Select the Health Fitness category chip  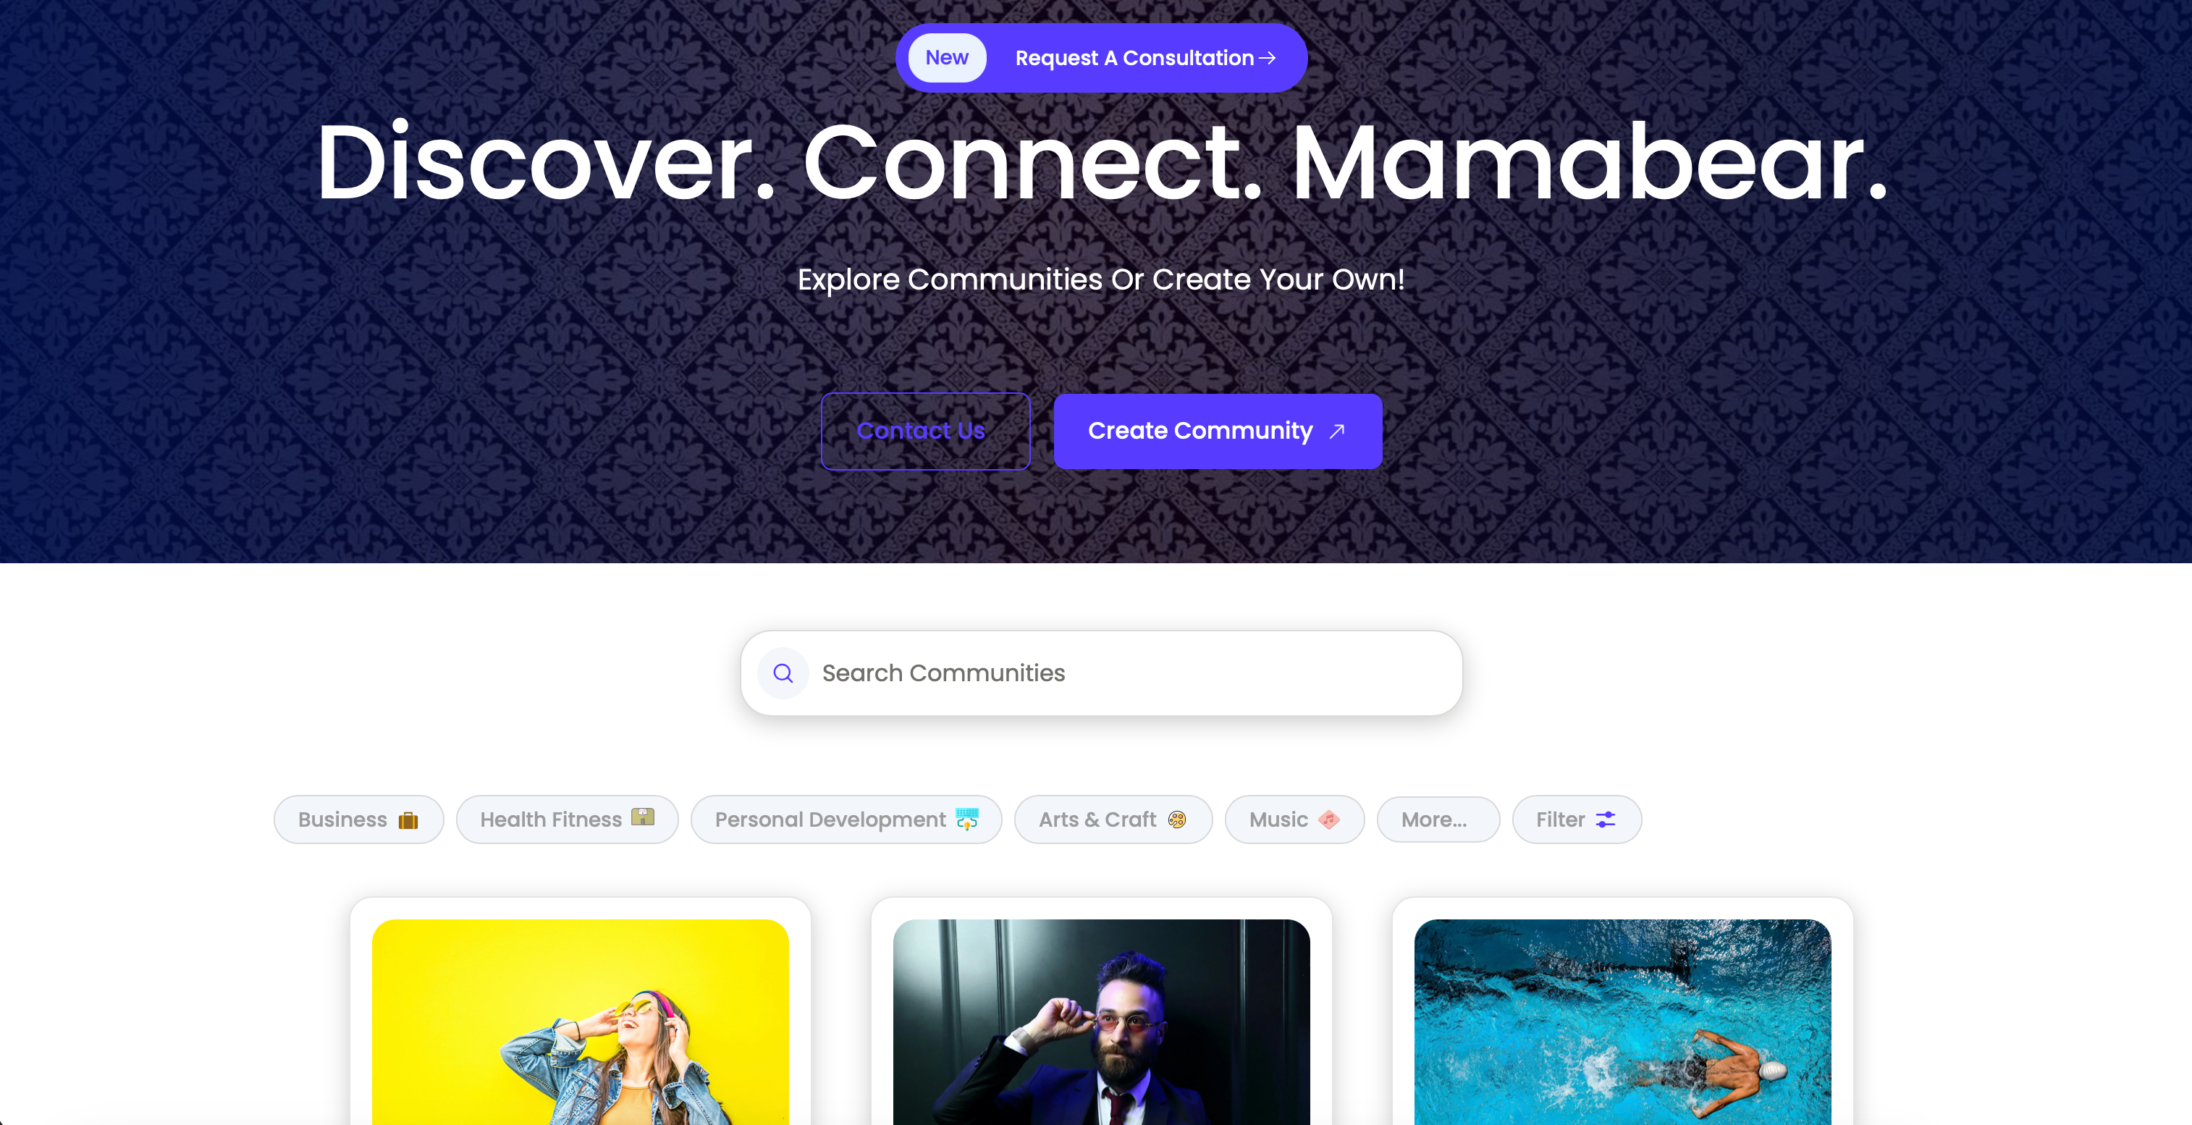567,819
